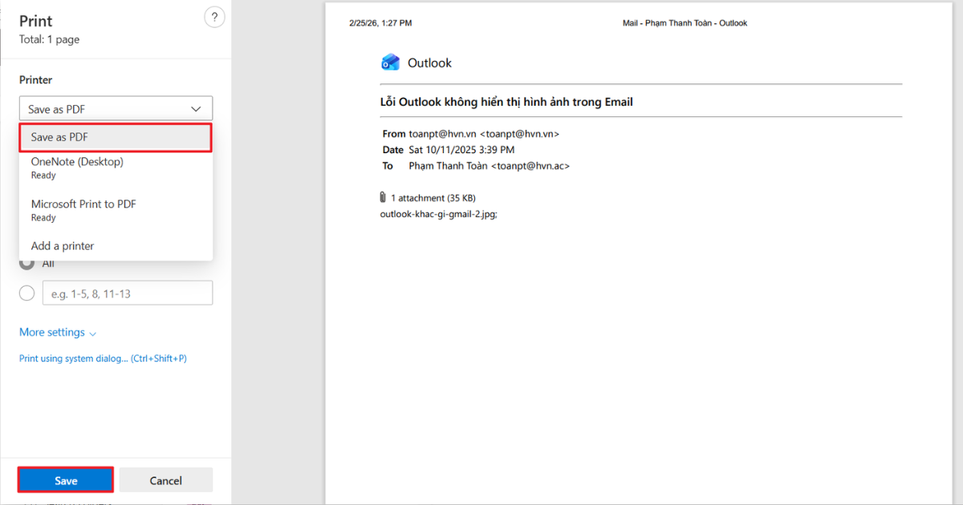963x505 pixels.
Task: Click the email subject line in the preview
Action: (x=507, y=102)
